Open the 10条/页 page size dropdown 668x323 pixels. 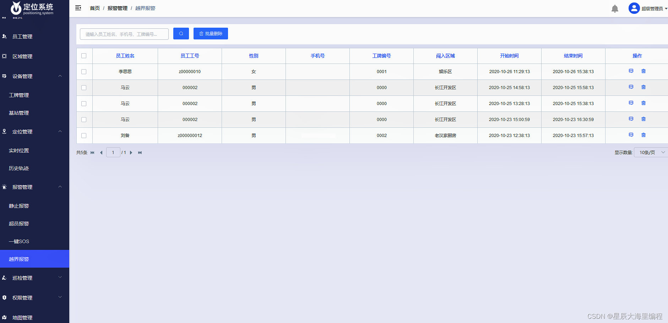coord(651,152)
